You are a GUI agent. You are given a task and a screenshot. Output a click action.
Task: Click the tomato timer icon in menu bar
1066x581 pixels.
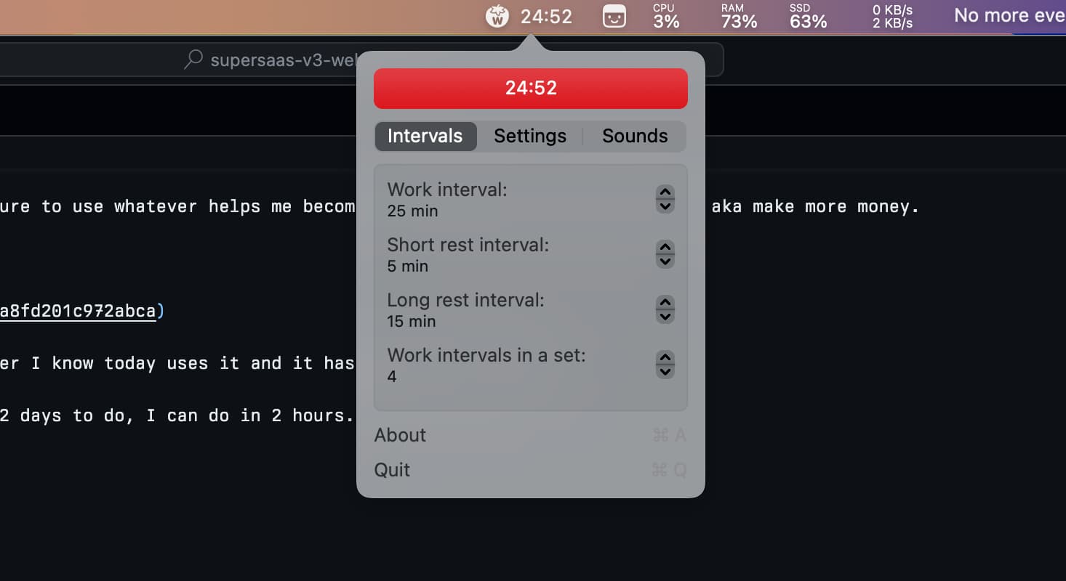coord(497,16)
